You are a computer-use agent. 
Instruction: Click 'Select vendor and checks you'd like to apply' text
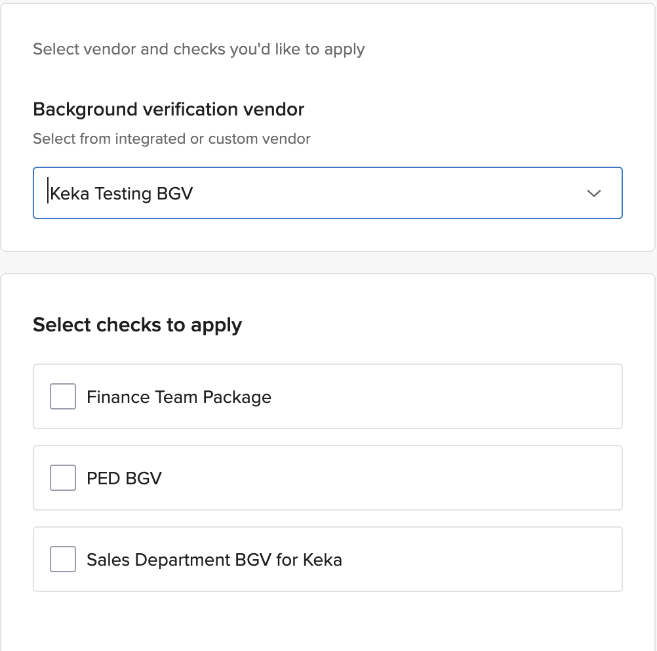click(199, 49)
